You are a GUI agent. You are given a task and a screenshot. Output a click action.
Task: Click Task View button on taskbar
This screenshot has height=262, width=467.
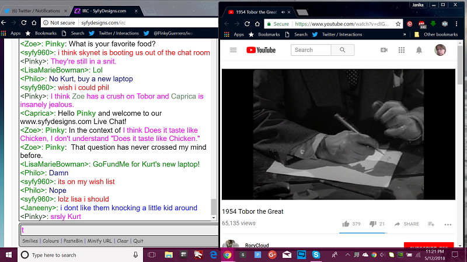pos(152,255)
